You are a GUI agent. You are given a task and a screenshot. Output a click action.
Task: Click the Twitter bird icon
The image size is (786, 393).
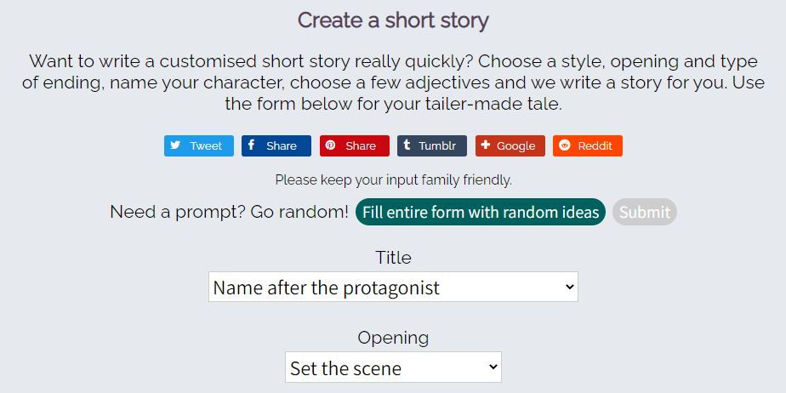tap(175, 145)
